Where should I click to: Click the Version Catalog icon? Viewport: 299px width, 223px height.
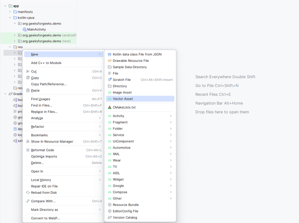coord(109,218)
